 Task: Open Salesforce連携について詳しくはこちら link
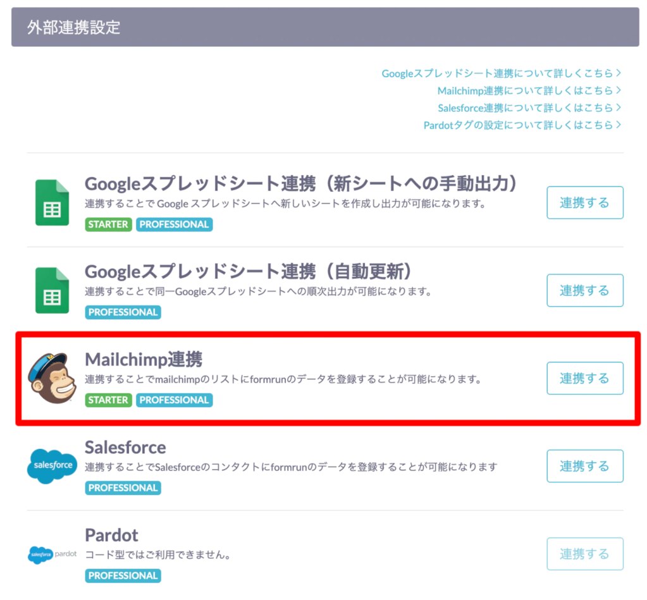pos(529,108)
